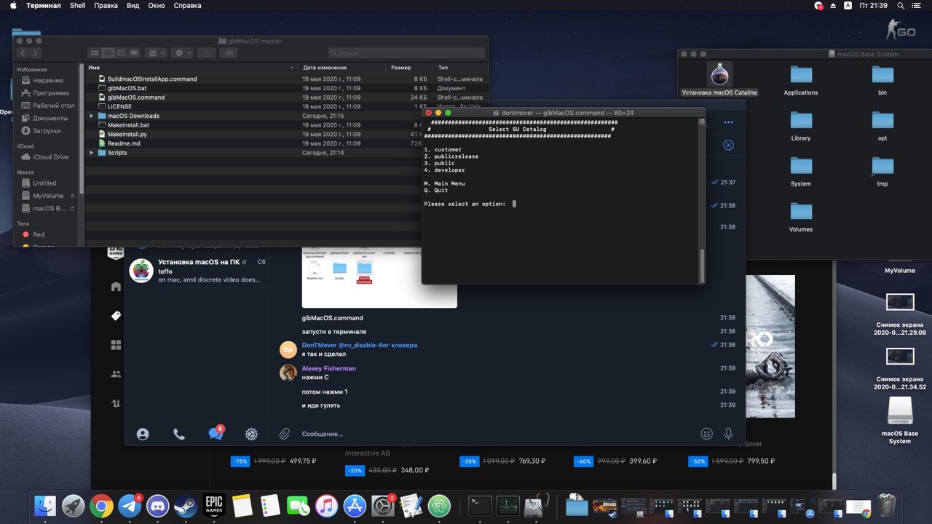Open the Atom editor icon in the Dock
This screenshot has height=524, width=932.
tap(439, 506)
